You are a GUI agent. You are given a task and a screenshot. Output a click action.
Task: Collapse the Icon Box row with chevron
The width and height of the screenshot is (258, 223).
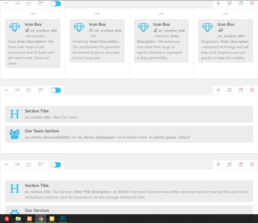click(6, 3)
